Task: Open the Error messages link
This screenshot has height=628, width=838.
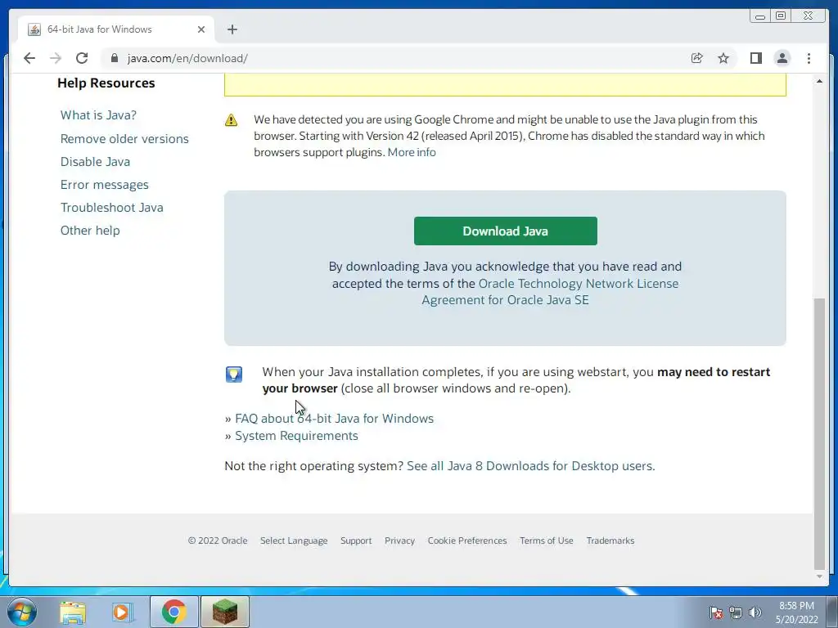Action: click(104, 185)
